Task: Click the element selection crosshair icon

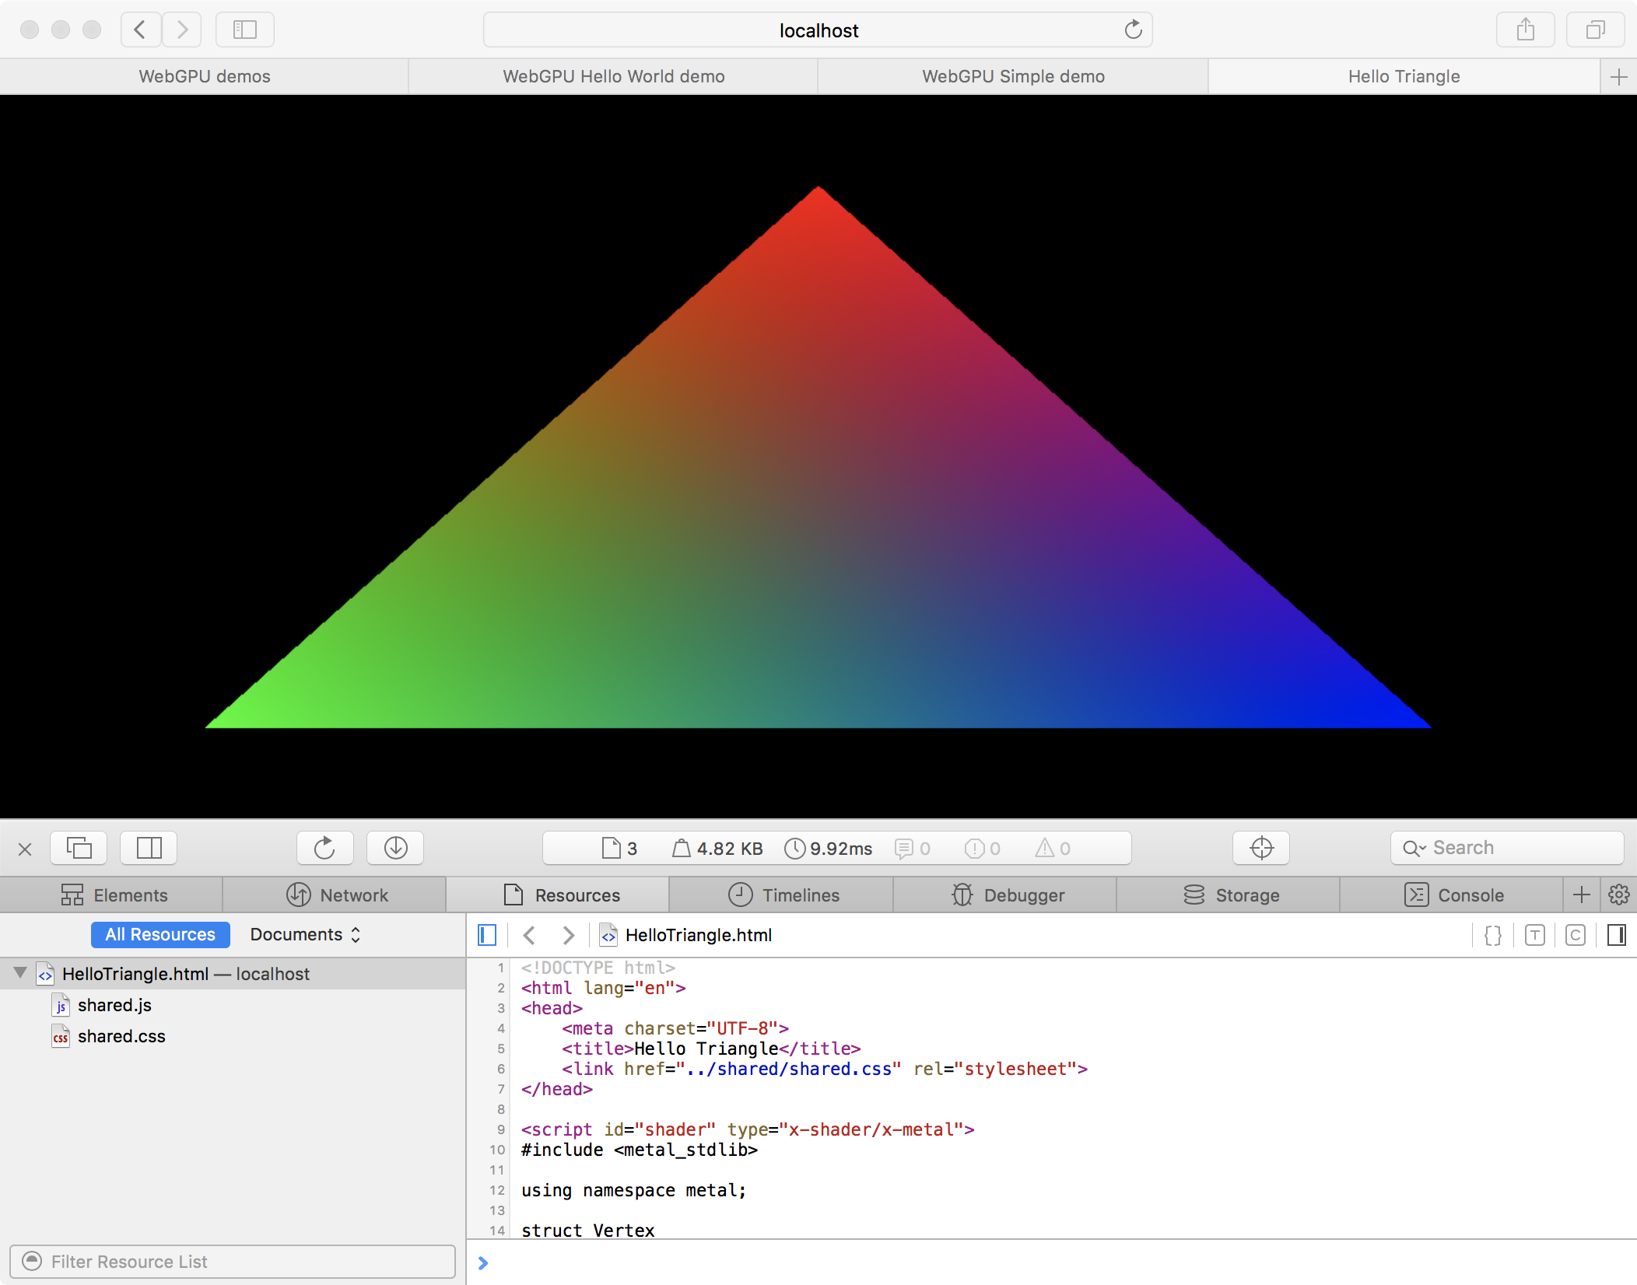Action: click(1261, 848)
